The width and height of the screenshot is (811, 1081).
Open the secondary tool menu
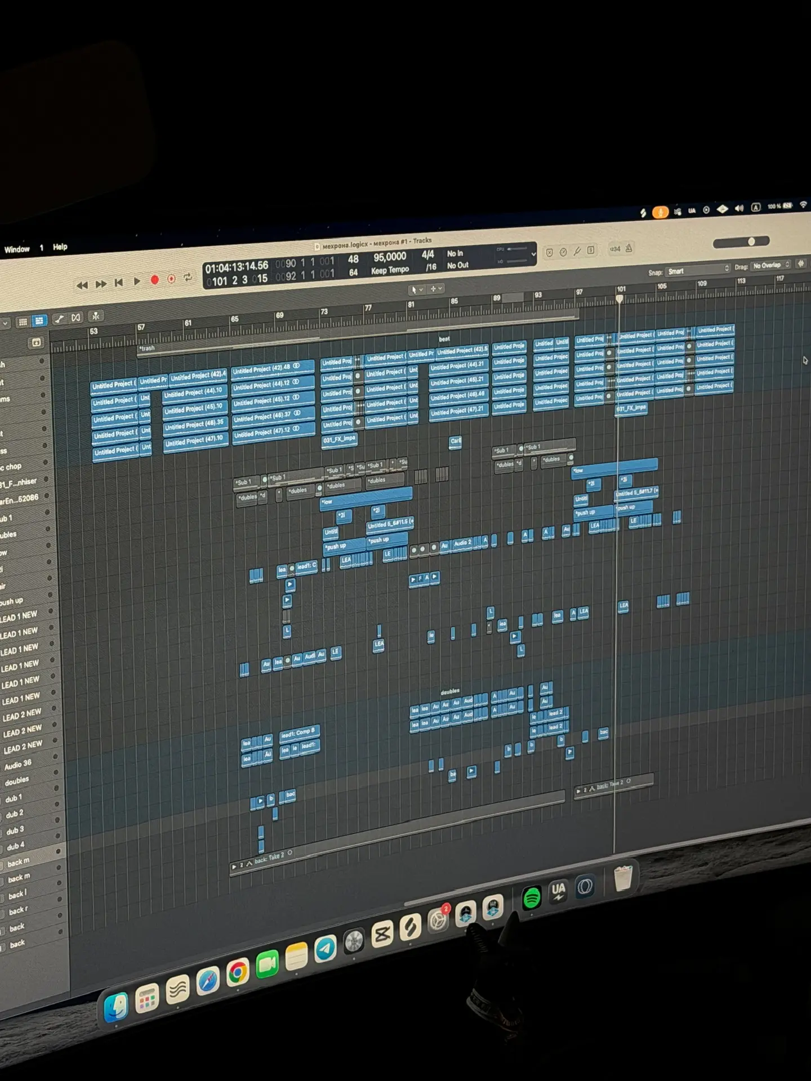[x=436, y=289]
